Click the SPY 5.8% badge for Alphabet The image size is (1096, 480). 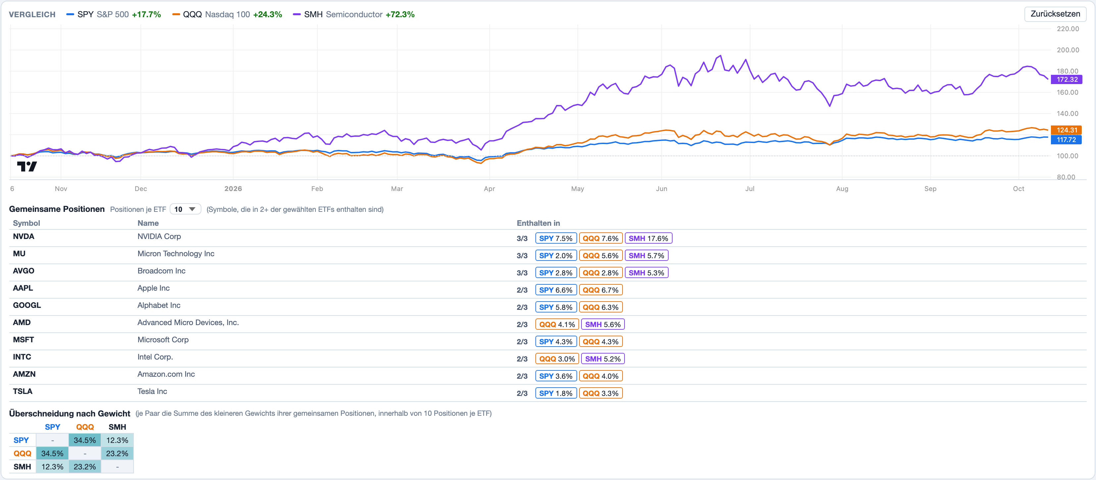click(x=556, y=308)
